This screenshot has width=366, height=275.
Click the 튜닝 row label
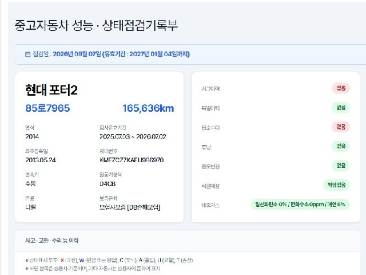point(206,147)
